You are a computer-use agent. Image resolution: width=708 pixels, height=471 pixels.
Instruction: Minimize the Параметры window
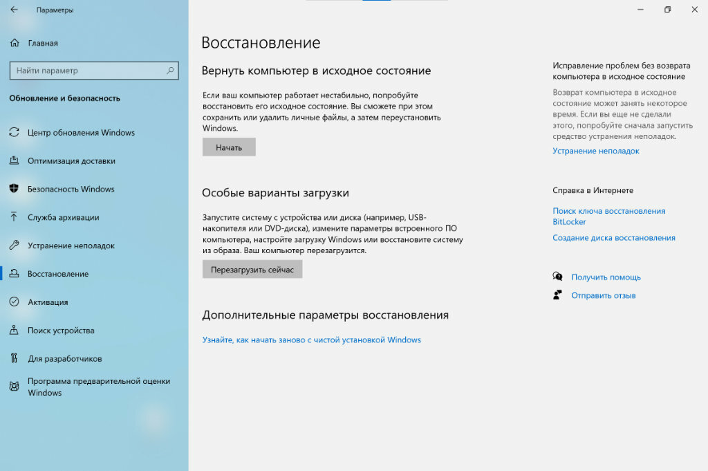(x=640, y=10)
